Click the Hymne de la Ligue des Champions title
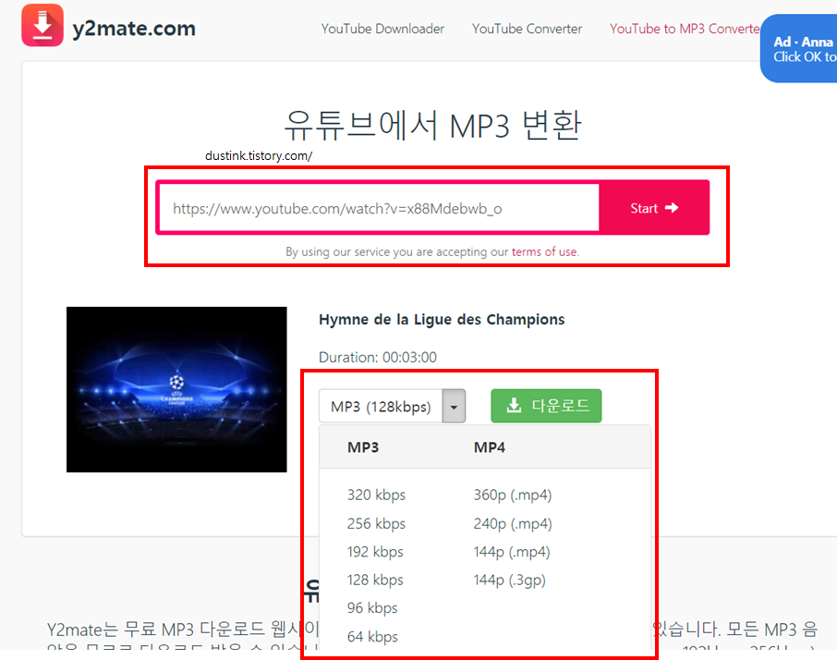The image size is (837, 660). [442, 319]
